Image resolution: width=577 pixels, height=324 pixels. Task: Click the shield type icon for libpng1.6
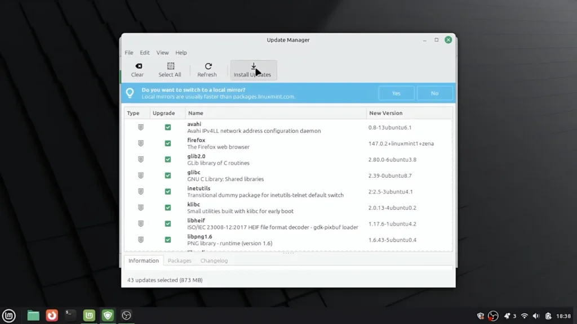pos(140,240)
